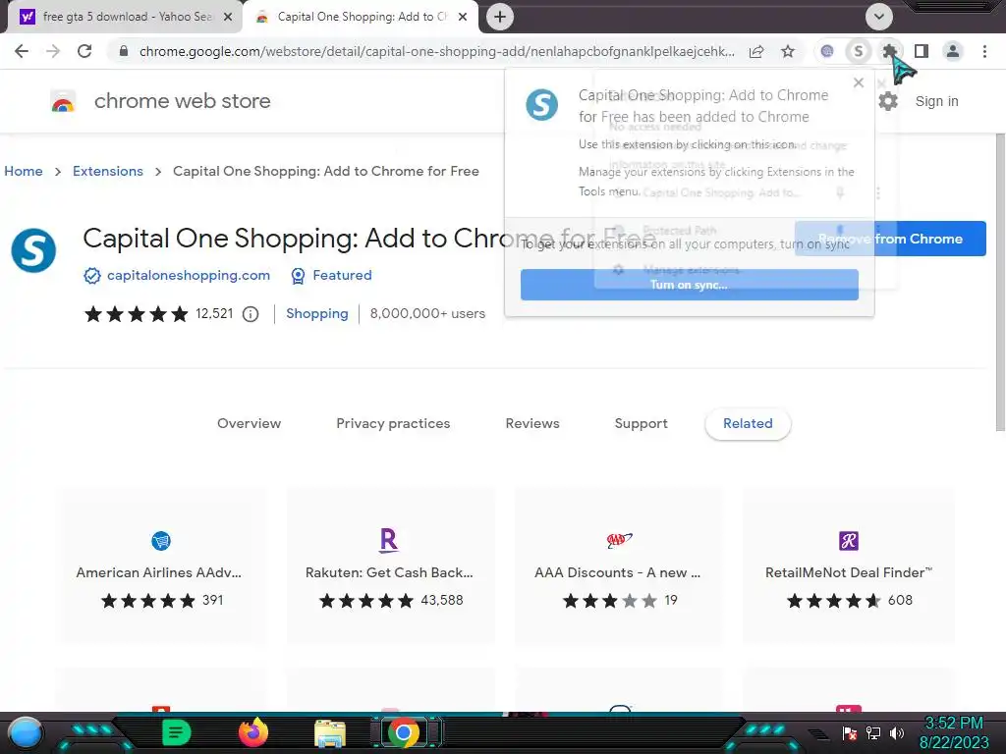Open the Privacy practices tab
Screen dimensions: 1006x754
coord(393,423)
